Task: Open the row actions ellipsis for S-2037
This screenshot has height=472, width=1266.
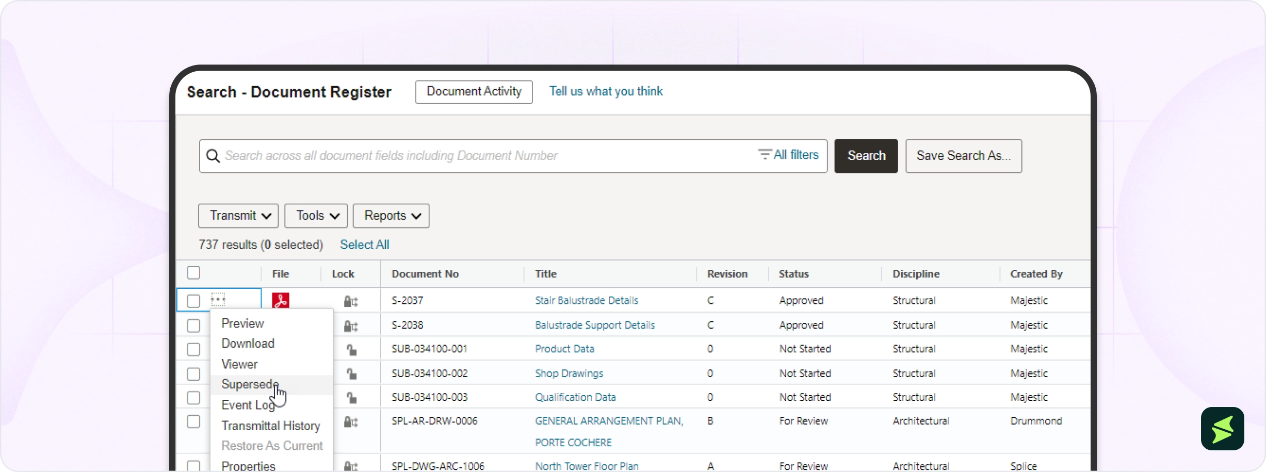Action: 218,299
